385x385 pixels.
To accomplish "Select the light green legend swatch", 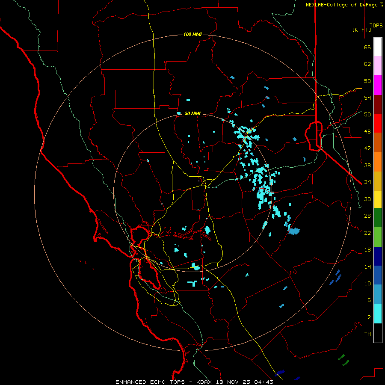I will pos(378,237).
